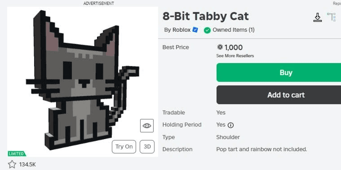
Task: Open Owned Items (1) link
Action: [234, 30]
